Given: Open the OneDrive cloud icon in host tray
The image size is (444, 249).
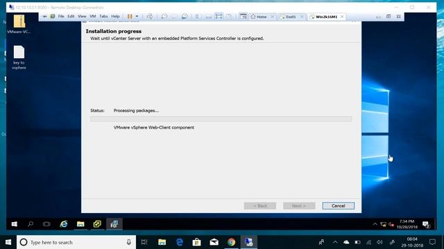Looking at the screenshot, I should point(346,242).
